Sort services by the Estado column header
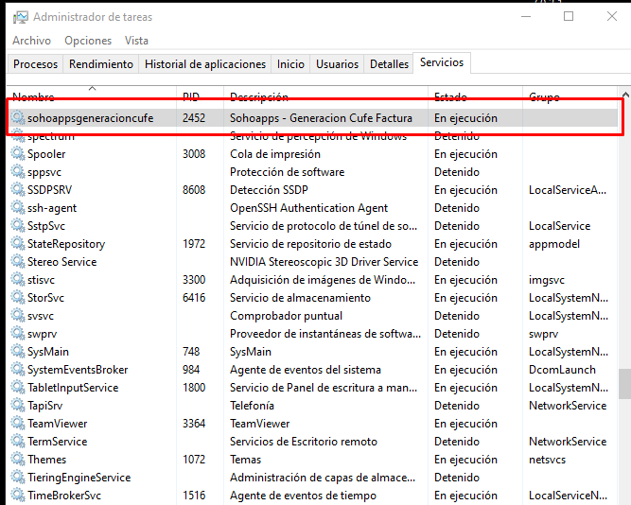 (450, 97)
